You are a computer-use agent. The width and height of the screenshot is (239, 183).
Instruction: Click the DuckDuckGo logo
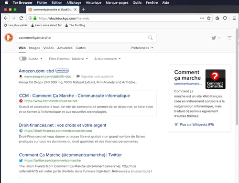9,38
